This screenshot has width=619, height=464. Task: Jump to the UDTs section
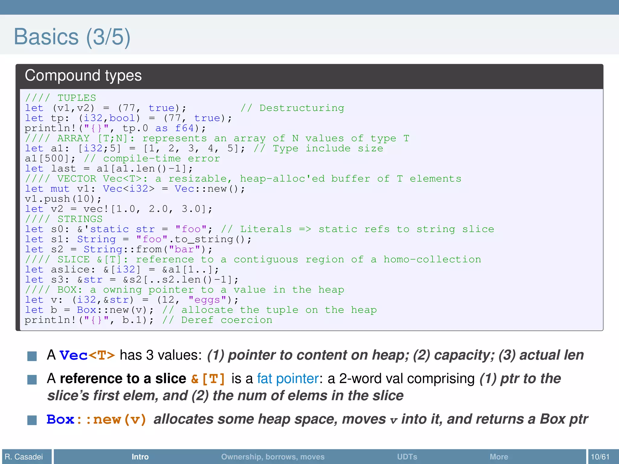(407, 456)
